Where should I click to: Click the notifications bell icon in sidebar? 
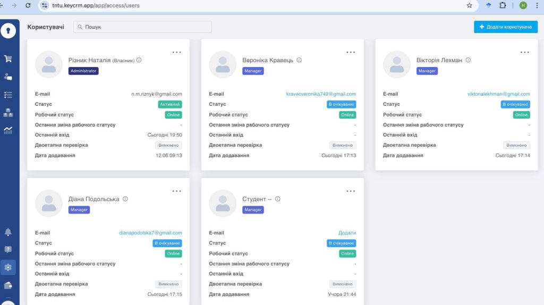coord(8,232)
